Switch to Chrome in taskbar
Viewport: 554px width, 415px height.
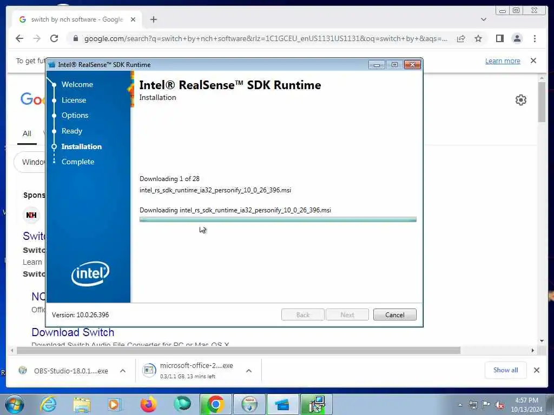pos(215,404)
